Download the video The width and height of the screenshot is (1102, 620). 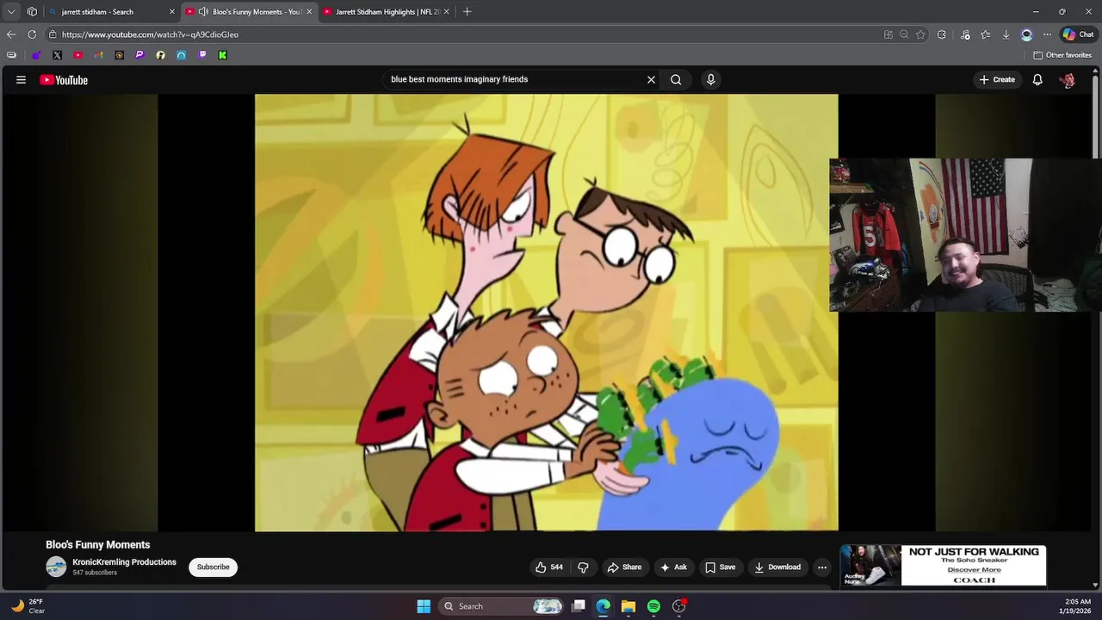click(777, 567)
